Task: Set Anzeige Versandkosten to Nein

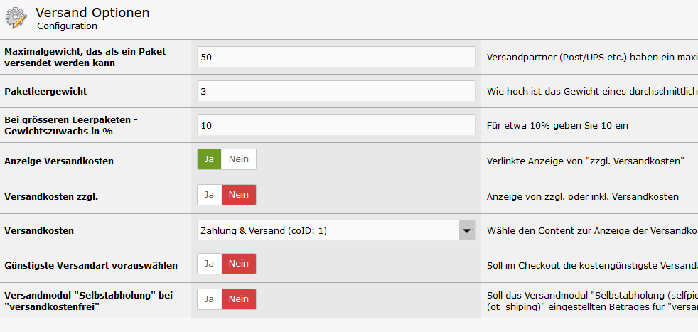Action: (239, 159)
